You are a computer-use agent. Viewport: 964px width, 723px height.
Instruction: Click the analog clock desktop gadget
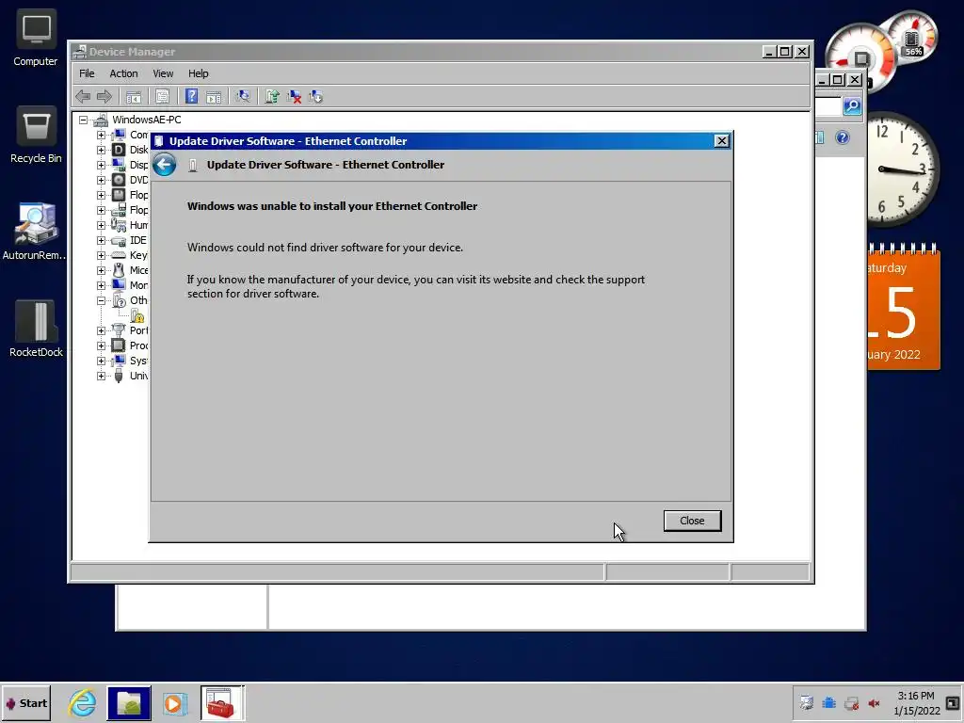[903, 169]
